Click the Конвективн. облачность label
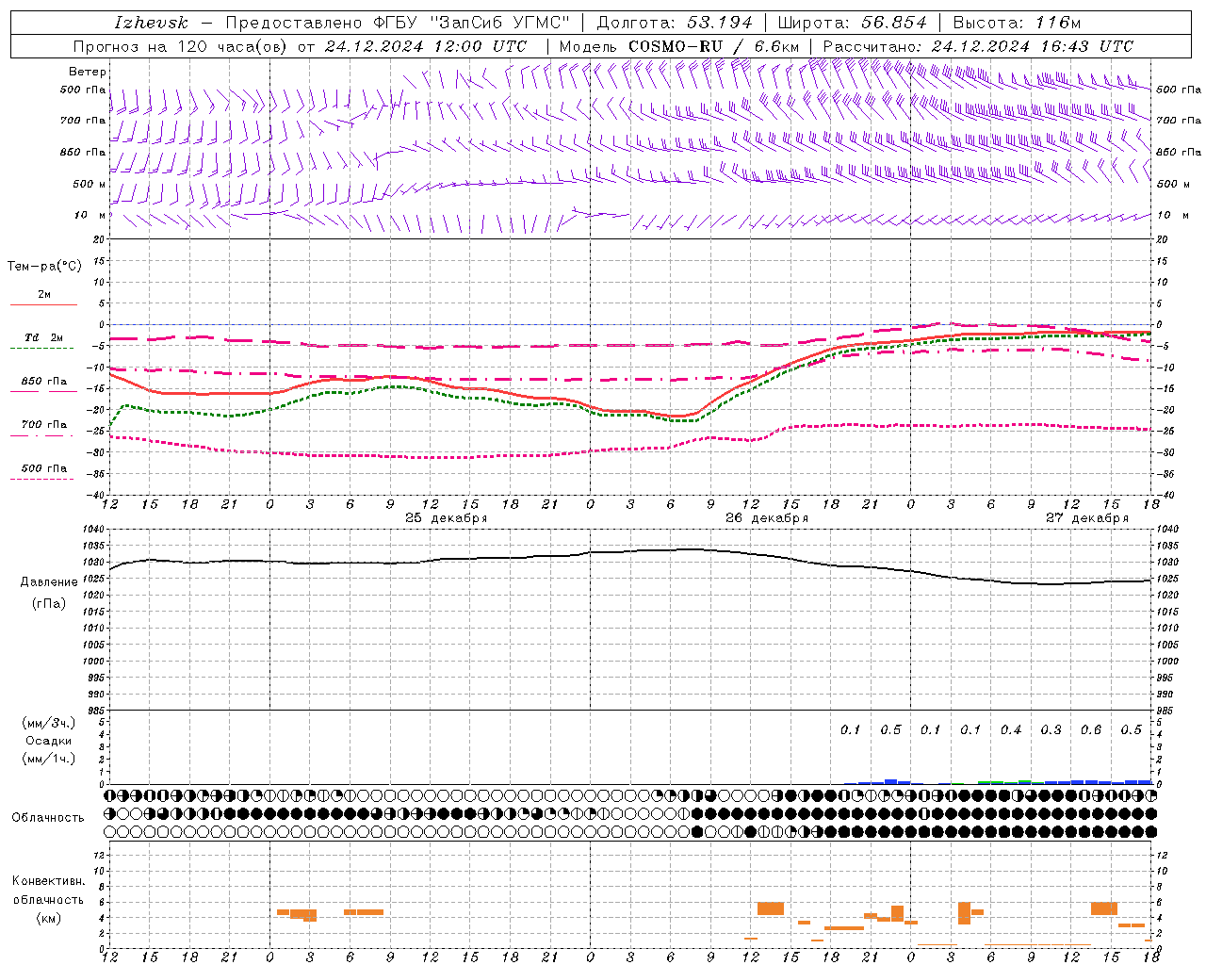 point(48,891)
